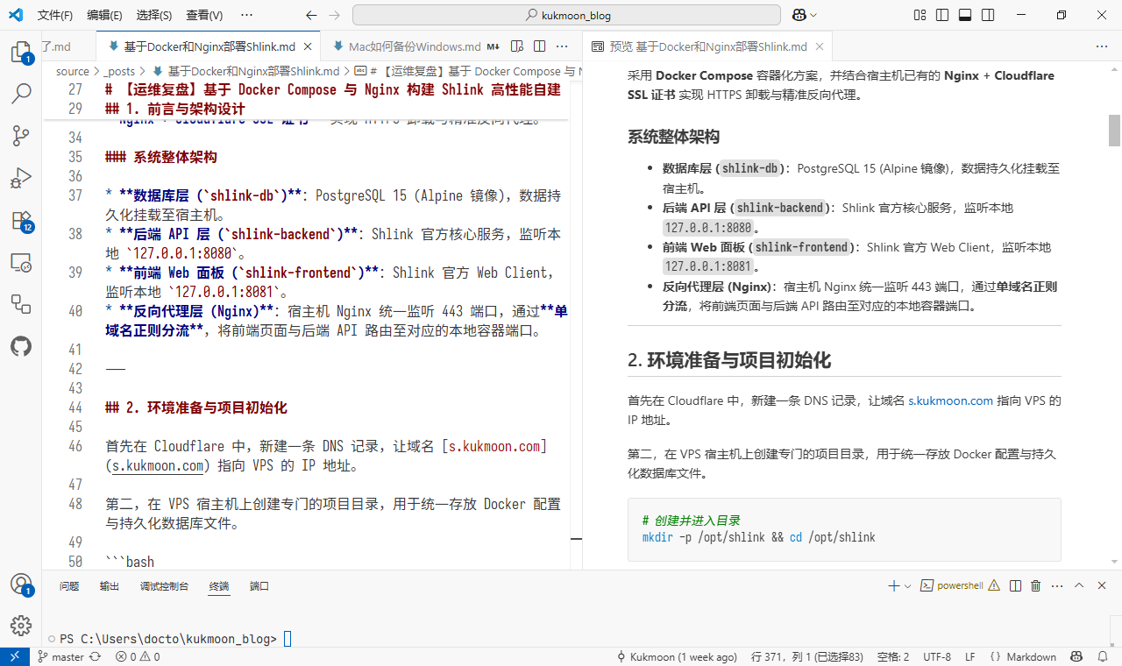
Task: Click s.kukmoon.com link in preview
Action: (x=950, y=400)
